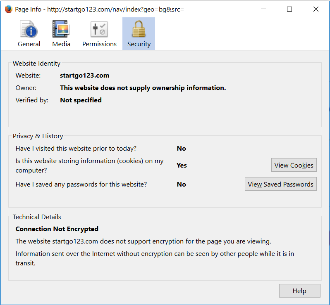
Task: Click the Security tab's padlock icon
Action: pos(139,29)
